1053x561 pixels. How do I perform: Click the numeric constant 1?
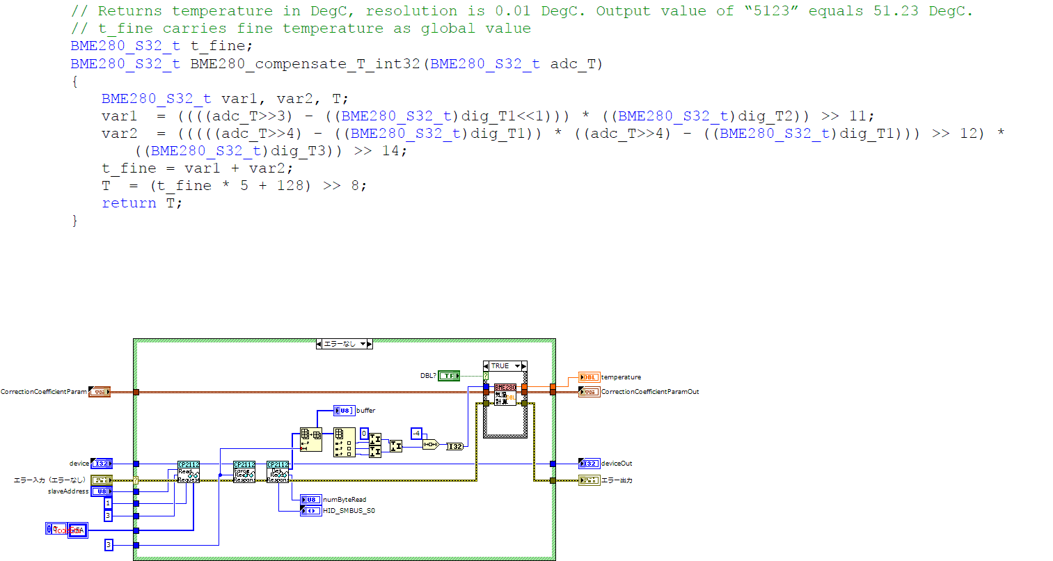108,503
